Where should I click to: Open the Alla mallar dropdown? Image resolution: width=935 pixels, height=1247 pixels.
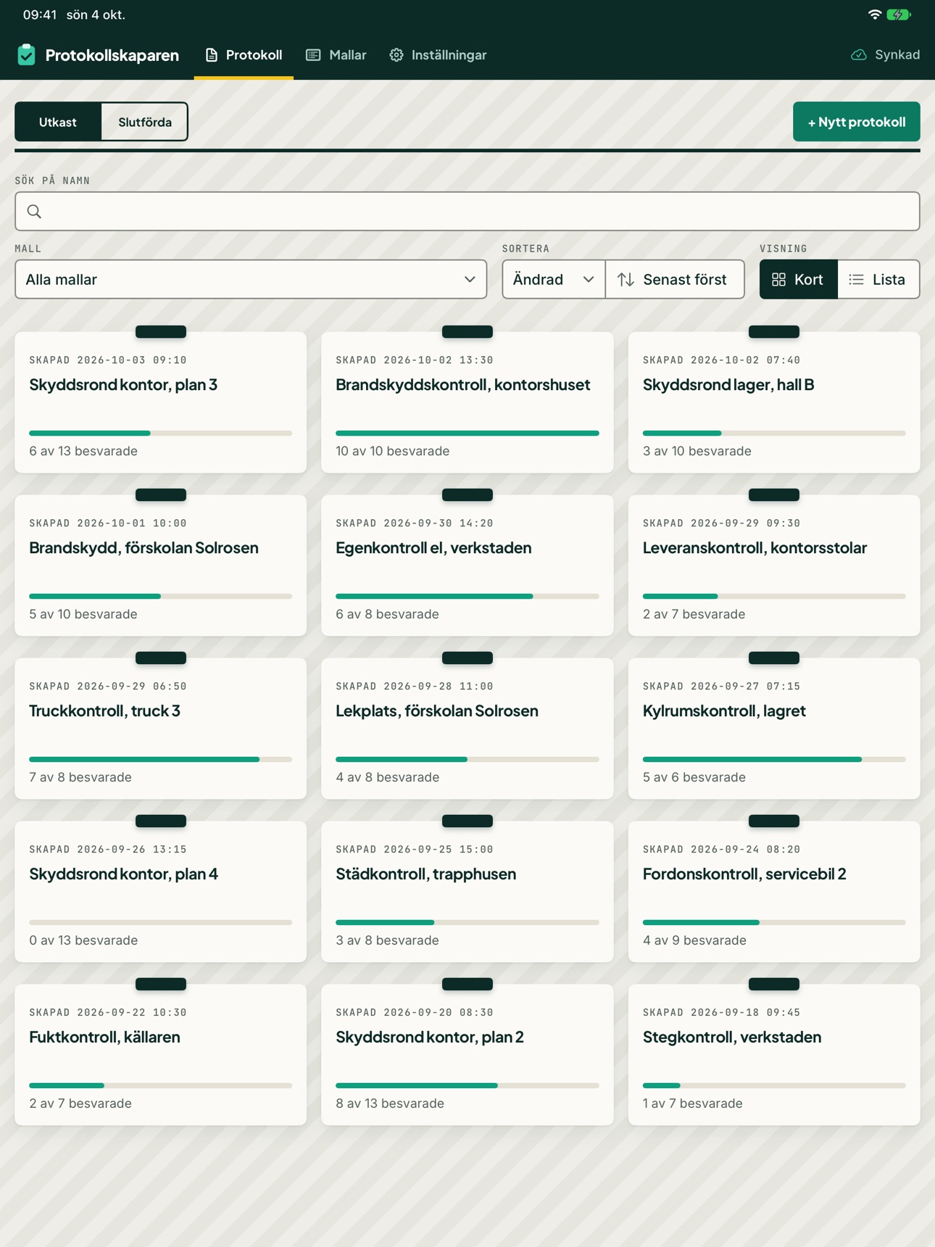[251, 280]
